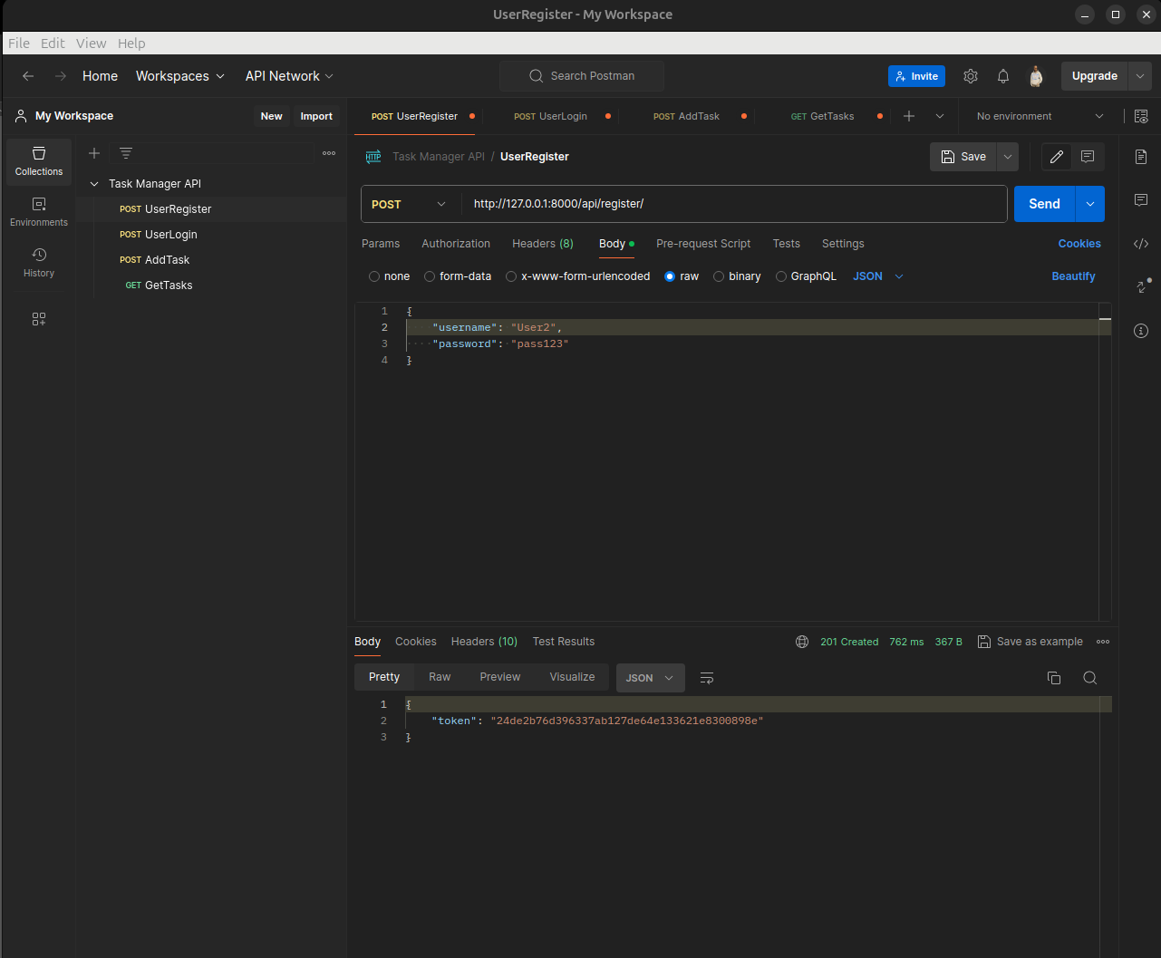
Task: Open code snippet icon in right sidebar
Action: pos(1141,244)
